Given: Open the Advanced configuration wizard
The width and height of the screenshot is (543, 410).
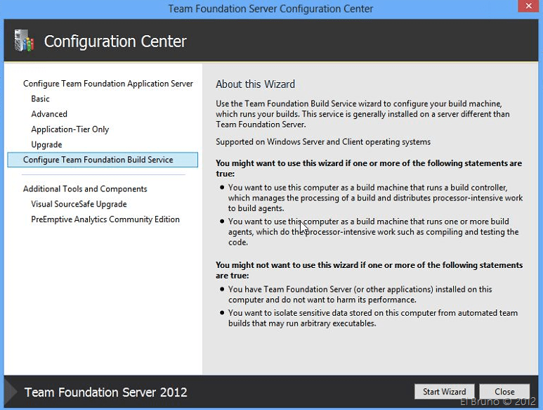Looking at the screenshot, I should pos(49,114).
